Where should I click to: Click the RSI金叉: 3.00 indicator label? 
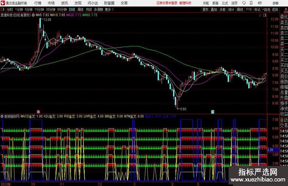(73, 116)
